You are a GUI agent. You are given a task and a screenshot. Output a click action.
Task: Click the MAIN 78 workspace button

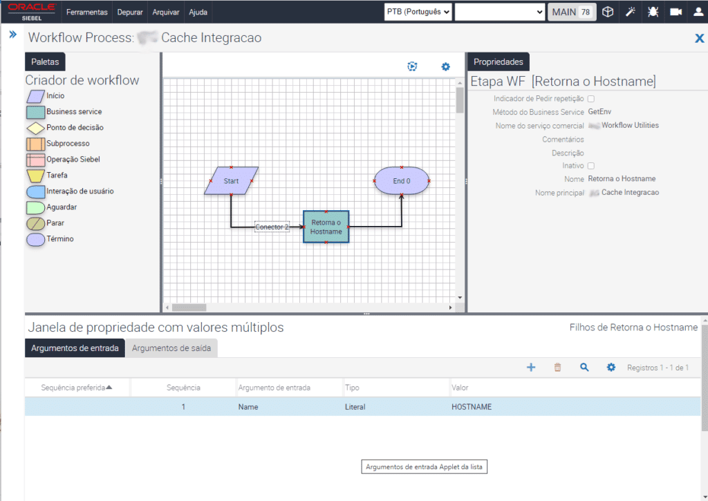tap(572, 12)
